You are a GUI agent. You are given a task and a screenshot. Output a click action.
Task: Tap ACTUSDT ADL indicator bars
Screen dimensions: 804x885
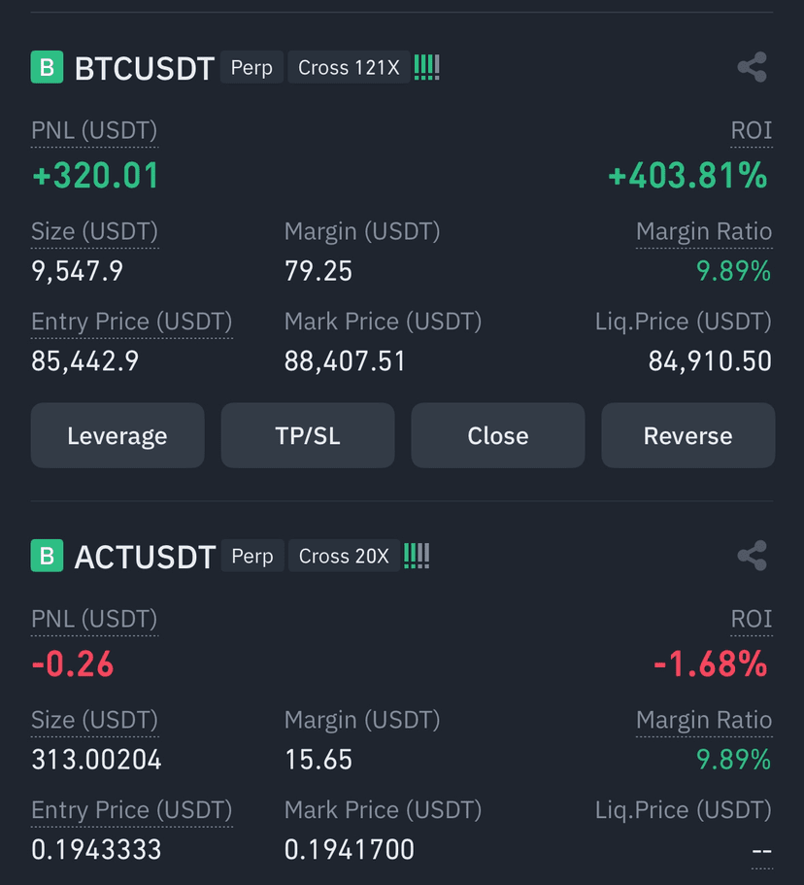pyautogui.click(x=417, y=556)
